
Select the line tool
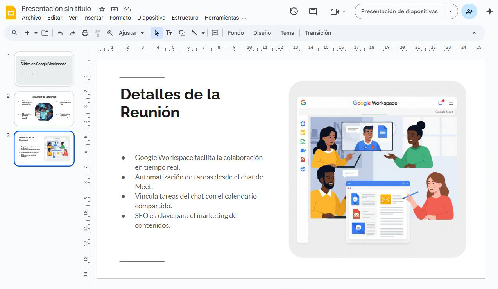(x=194, y=33)
